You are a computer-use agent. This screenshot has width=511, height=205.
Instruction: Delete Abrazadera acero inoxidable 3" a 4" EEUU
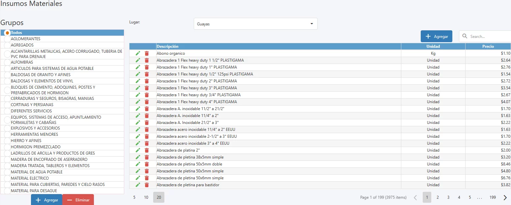click(x=147, y=143)
